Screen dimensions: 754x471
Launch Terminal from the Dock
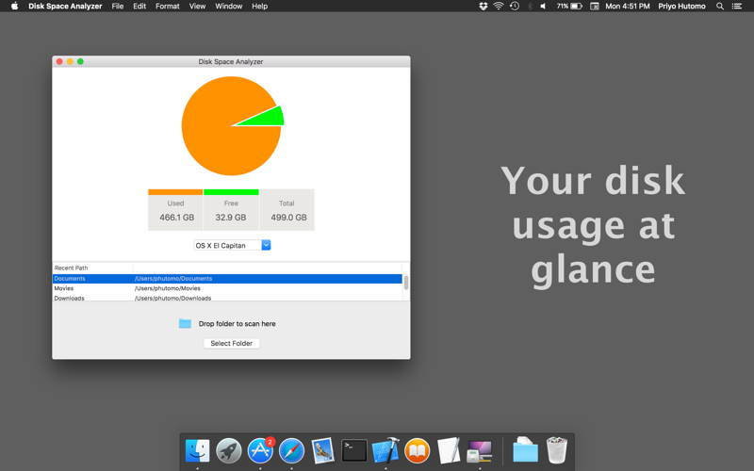(354, 451)
